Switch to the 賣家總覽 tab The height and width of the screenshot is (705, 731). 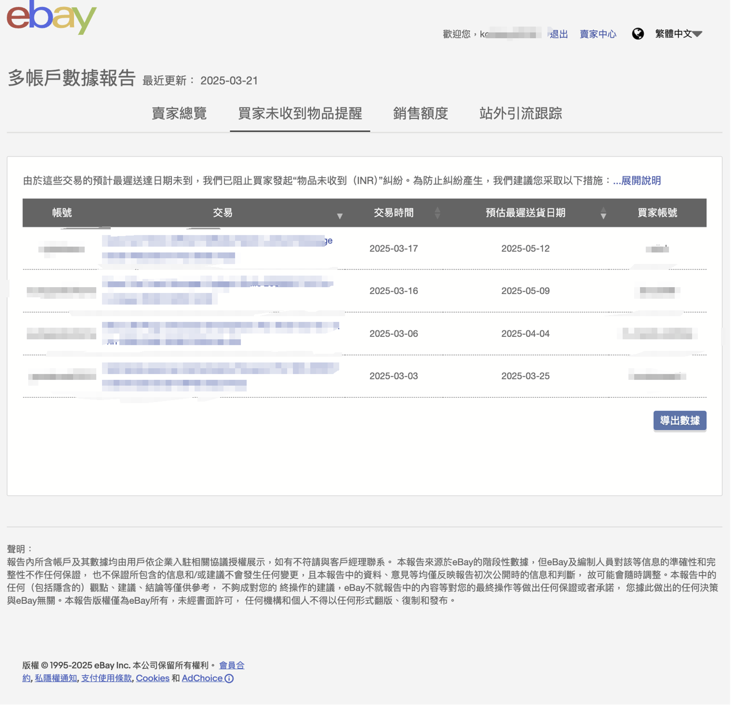179,113
